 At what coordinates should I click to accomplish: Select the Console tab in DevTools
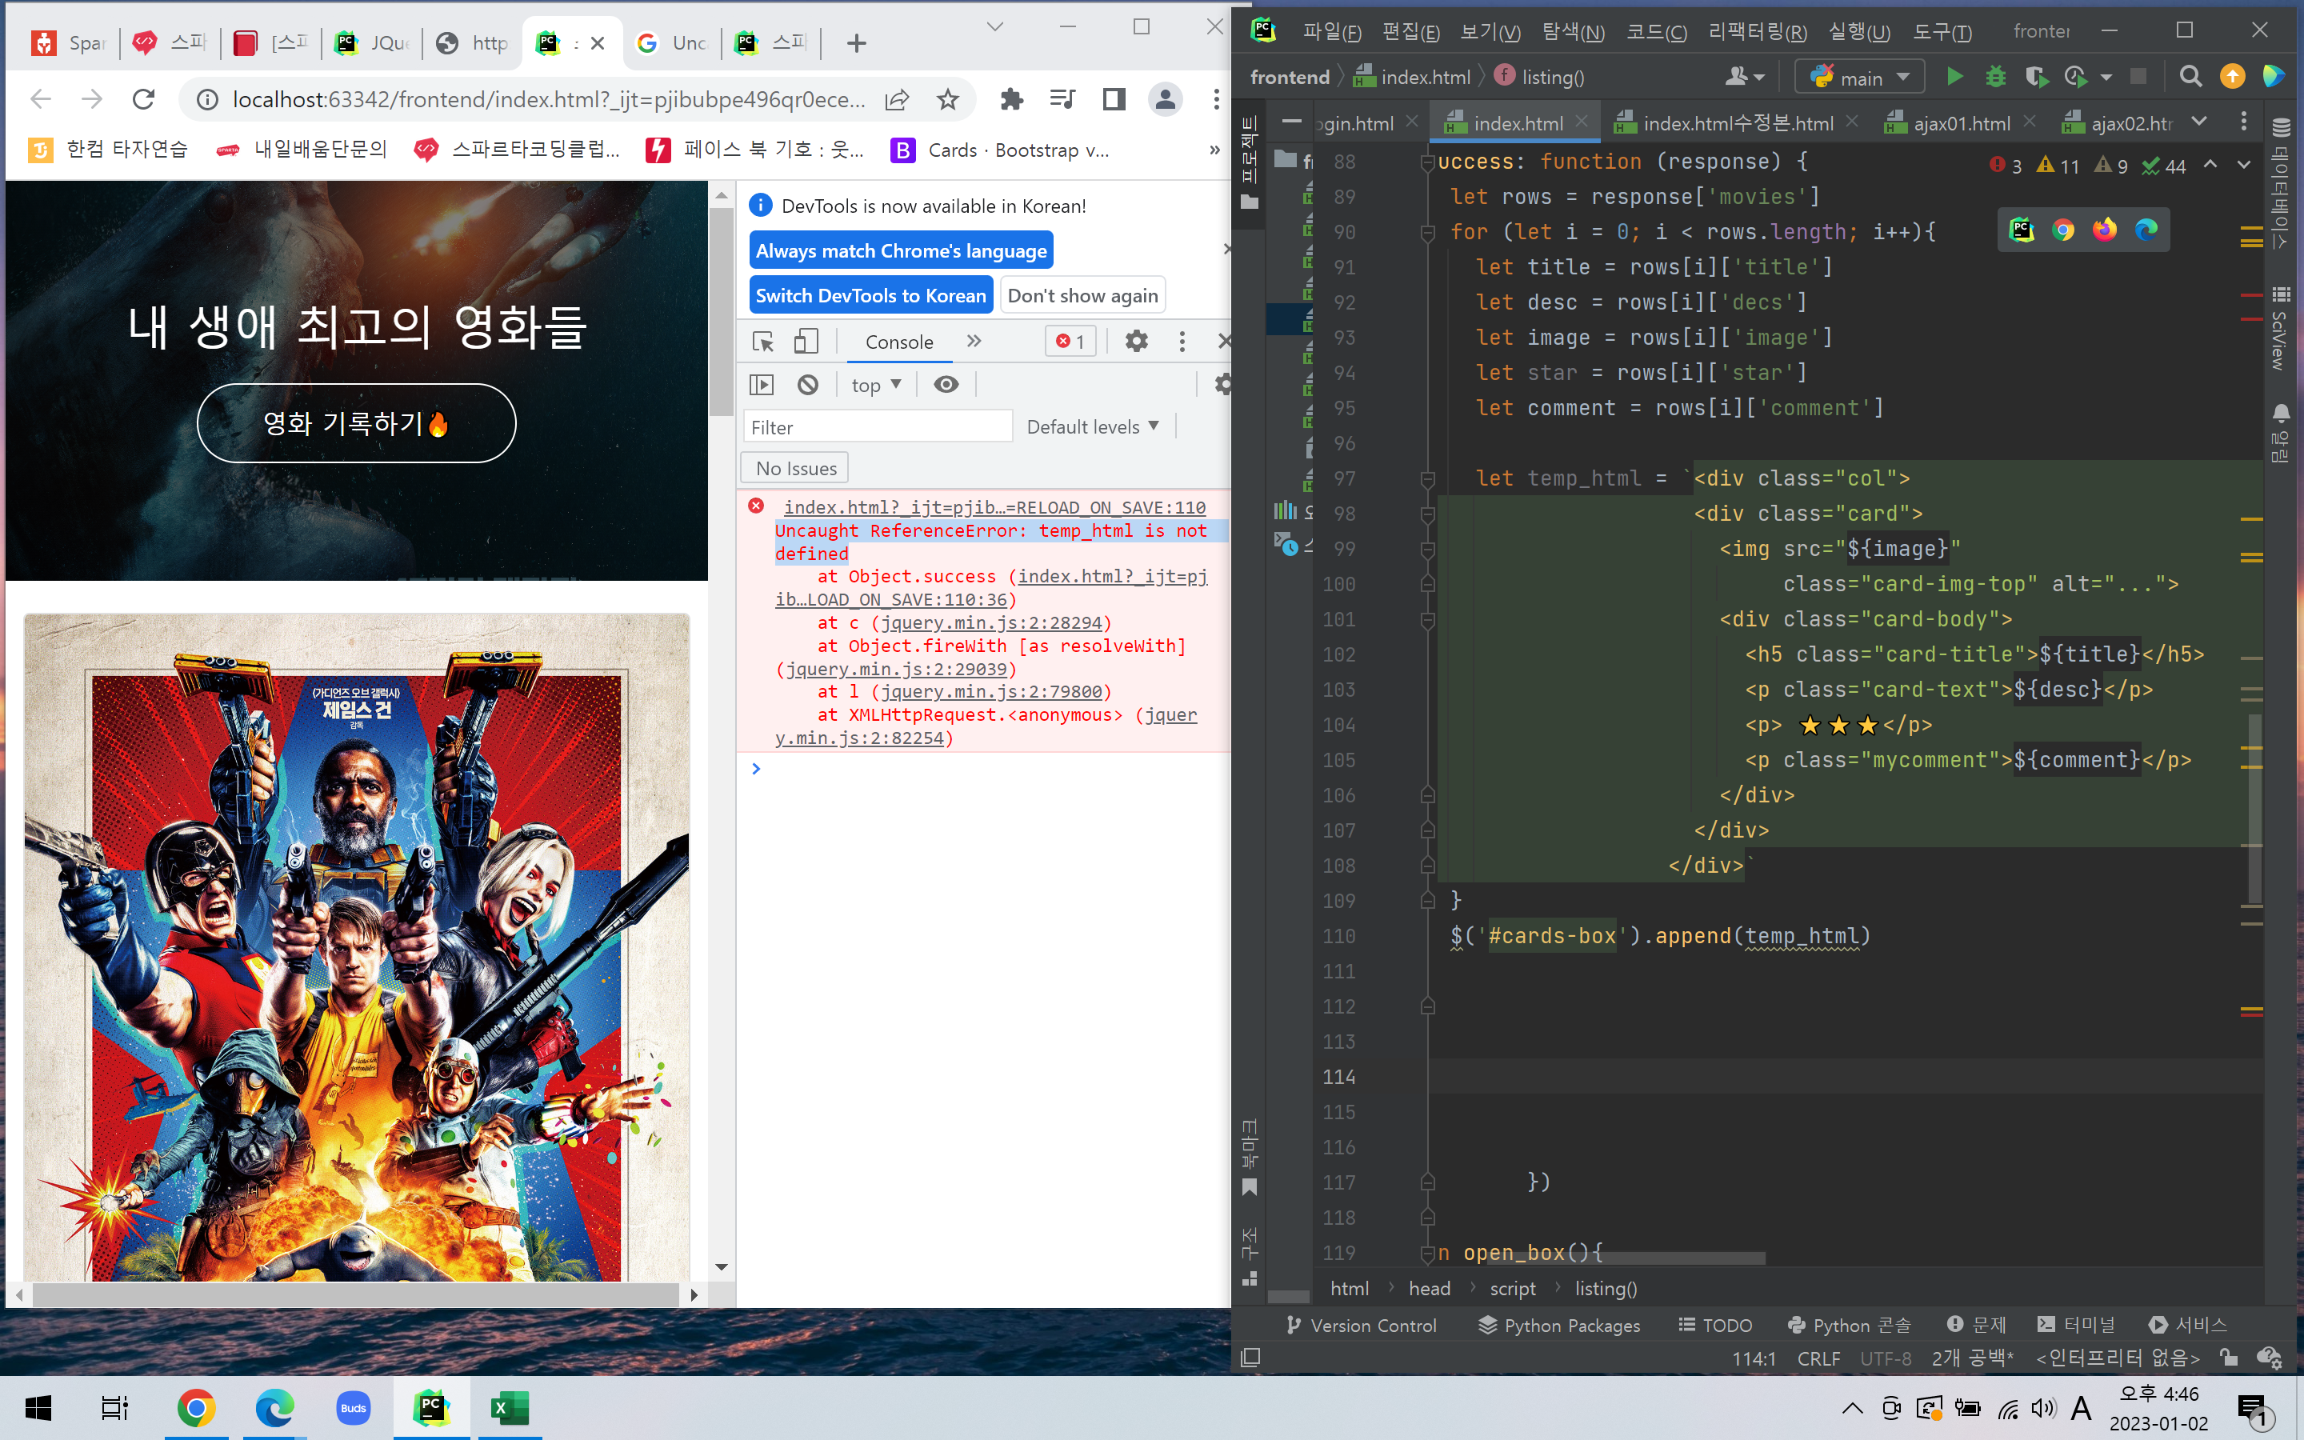[898, 341]
